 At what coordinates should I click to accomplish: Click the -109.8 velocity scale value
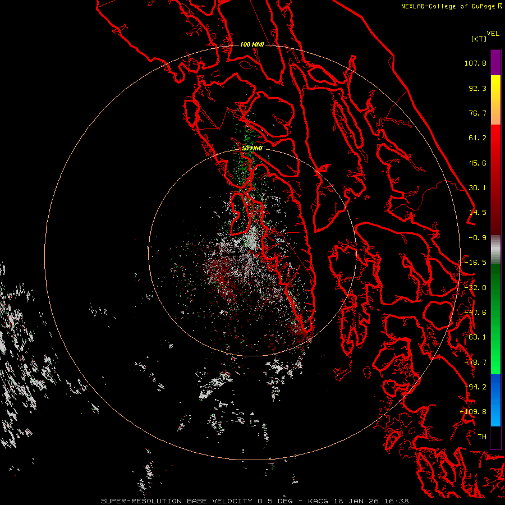(474, 412)
